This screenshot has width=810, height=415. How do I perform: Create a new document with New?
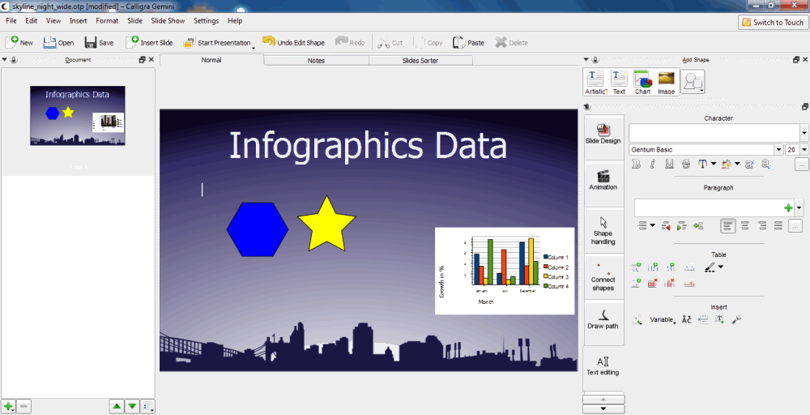19,42
